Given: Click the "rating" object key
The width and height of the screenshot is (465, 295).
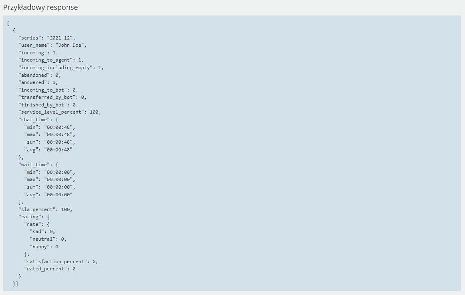Looking at the screenshot, I should 31,217.
